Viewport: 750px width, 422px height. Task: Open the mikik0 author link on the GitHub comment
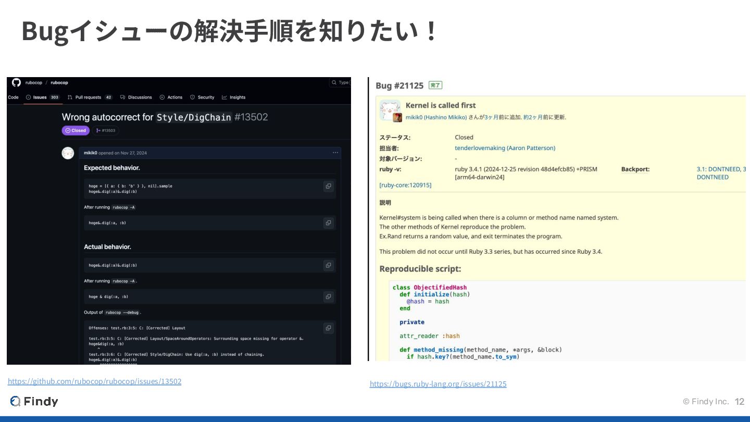[x=90, y=153]
